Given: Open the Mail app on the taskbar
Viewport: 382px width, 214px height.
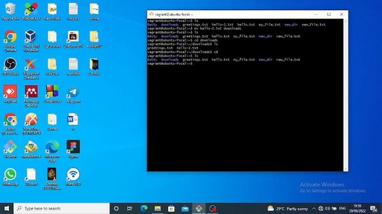Looking at the screenshot, I should 185,209.
